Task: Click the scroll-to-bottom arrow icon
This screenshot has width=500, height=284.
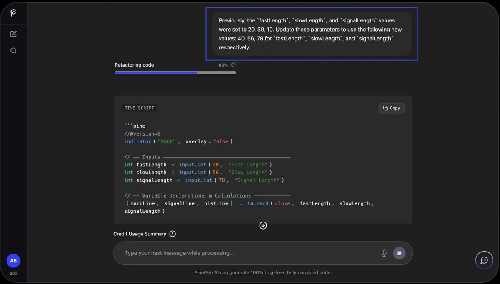Action: click(x=263, y=225)
